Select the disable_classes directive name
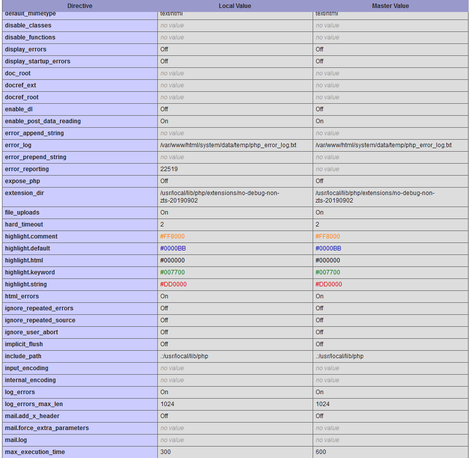 [28, 25]
